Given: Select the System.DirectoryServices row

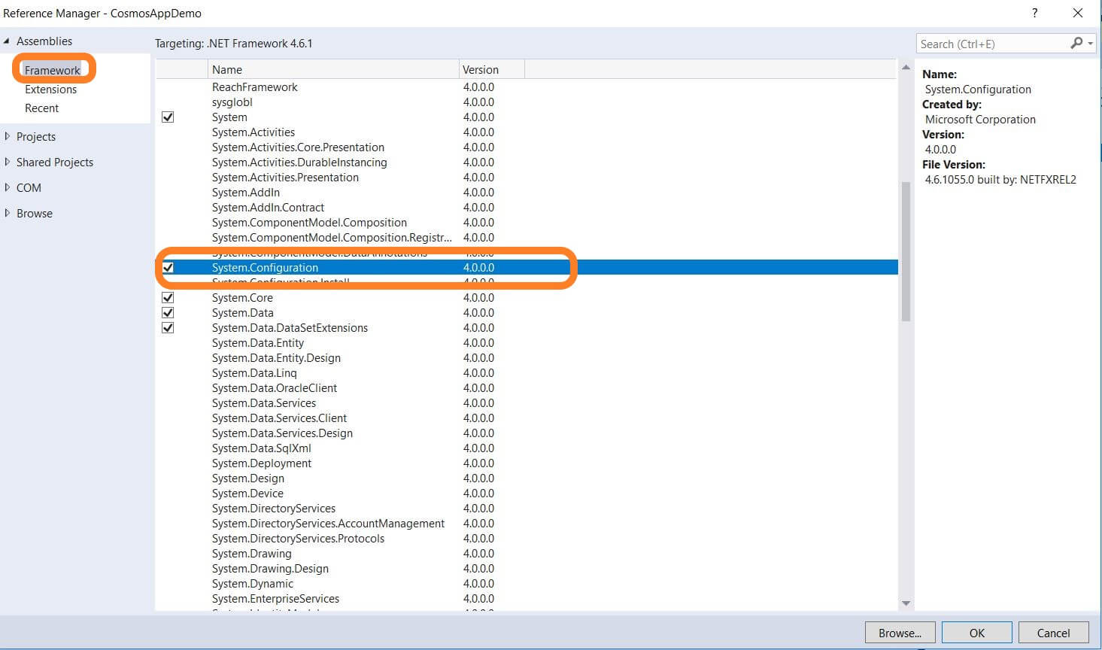Looking at the screenshot, I should point(527,509).
